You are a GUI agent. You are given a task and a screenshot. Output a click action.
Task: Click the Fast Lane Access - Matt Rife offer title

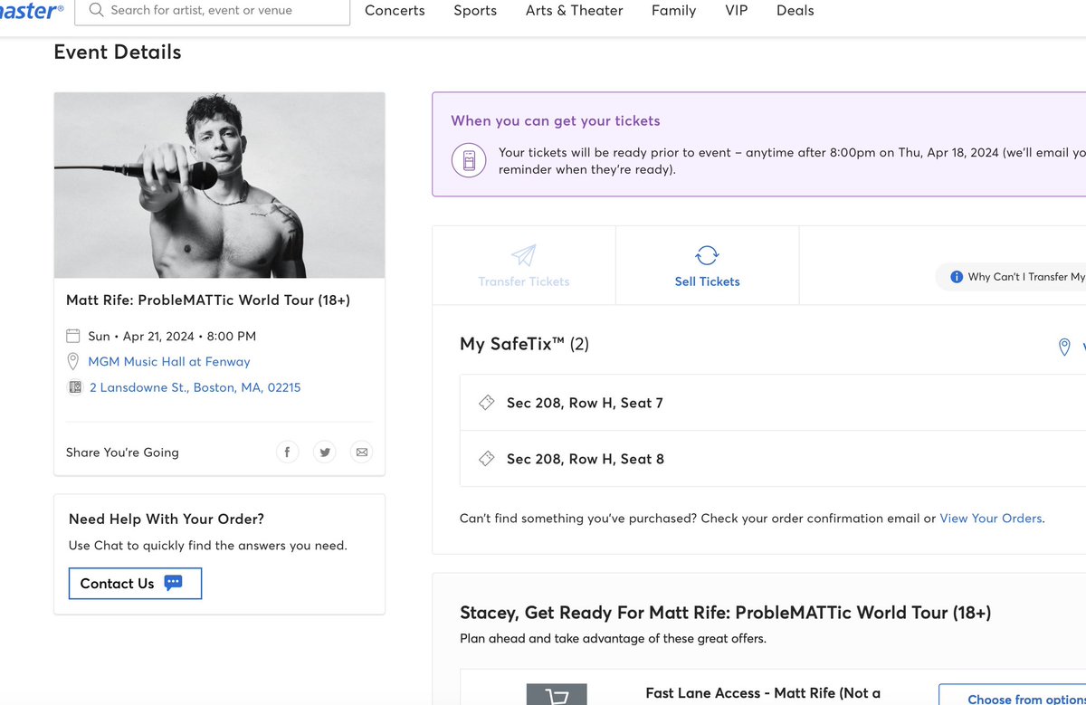(763, 693)
